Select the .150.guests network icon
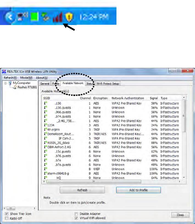The height and width of the screenshot is (224, 195). coord(45,107)
